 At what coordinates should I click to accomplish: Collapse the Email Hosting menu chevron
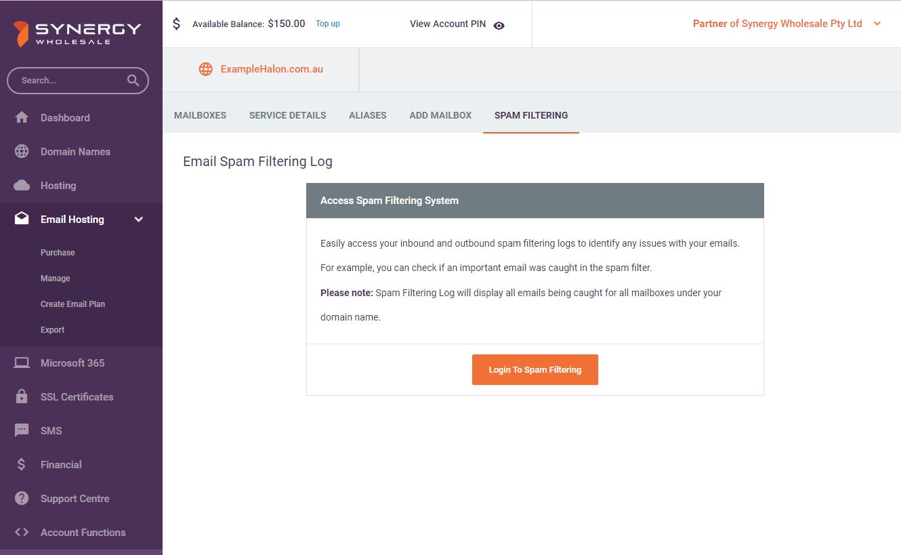point(139,220)
